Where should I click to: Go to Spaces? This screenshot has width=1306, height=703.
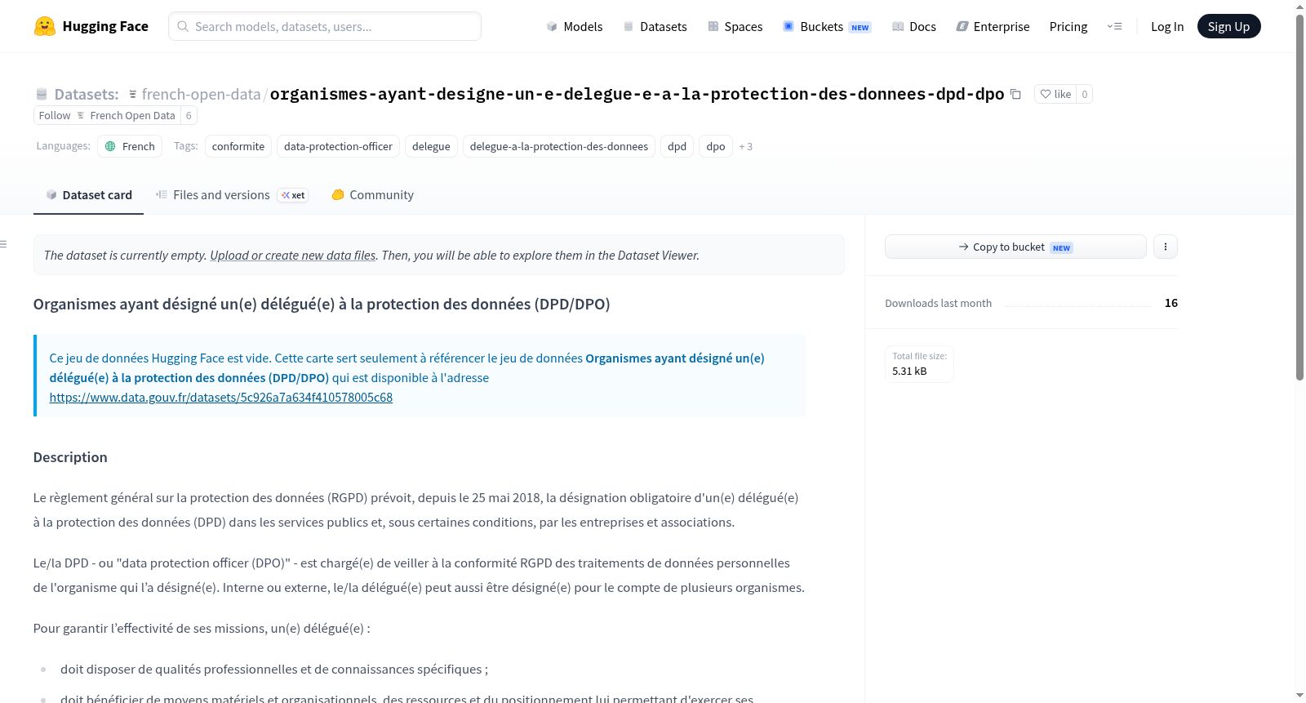pos(735,27)
